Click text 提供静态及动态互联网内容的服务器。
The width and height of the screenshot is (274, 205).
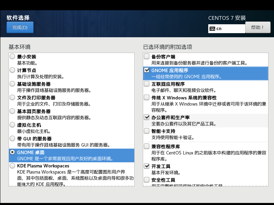click(54, 118)
